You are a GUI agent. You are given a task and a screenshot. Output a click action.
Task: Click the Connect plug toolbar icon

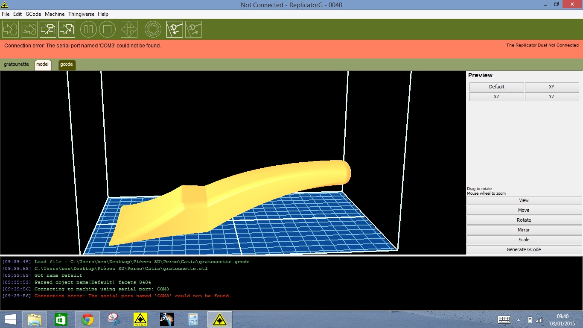[175, 29]
